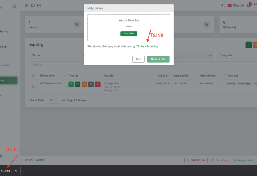Switch language via Tiếng Việt menu
Viewport: 257px width, 176px height.
tap(236, 5)
